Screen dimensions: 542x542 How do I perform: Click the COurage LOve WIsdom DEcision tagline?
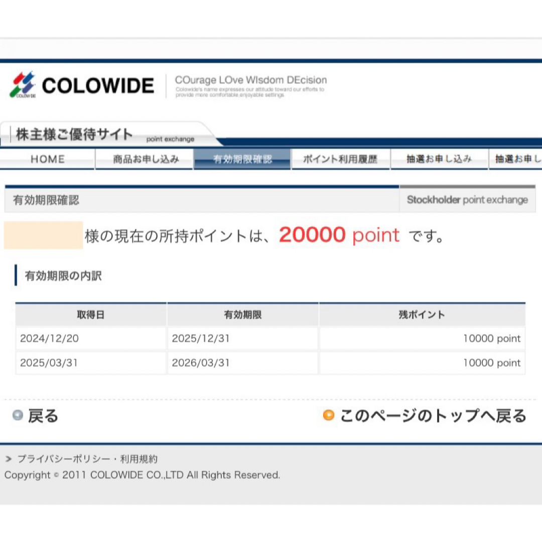point(251,80)
